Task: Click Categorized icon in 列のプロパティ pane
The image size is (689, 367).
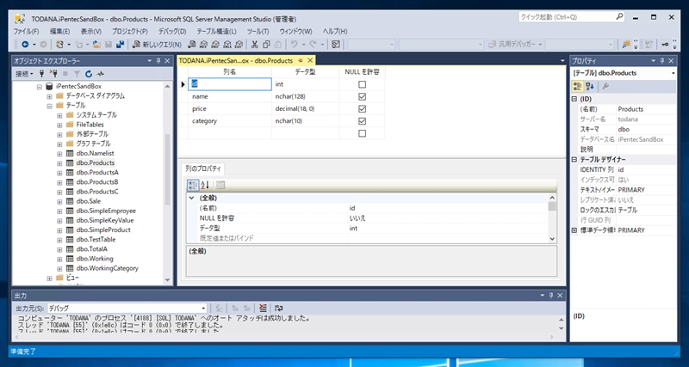Action: pos(192,186)
